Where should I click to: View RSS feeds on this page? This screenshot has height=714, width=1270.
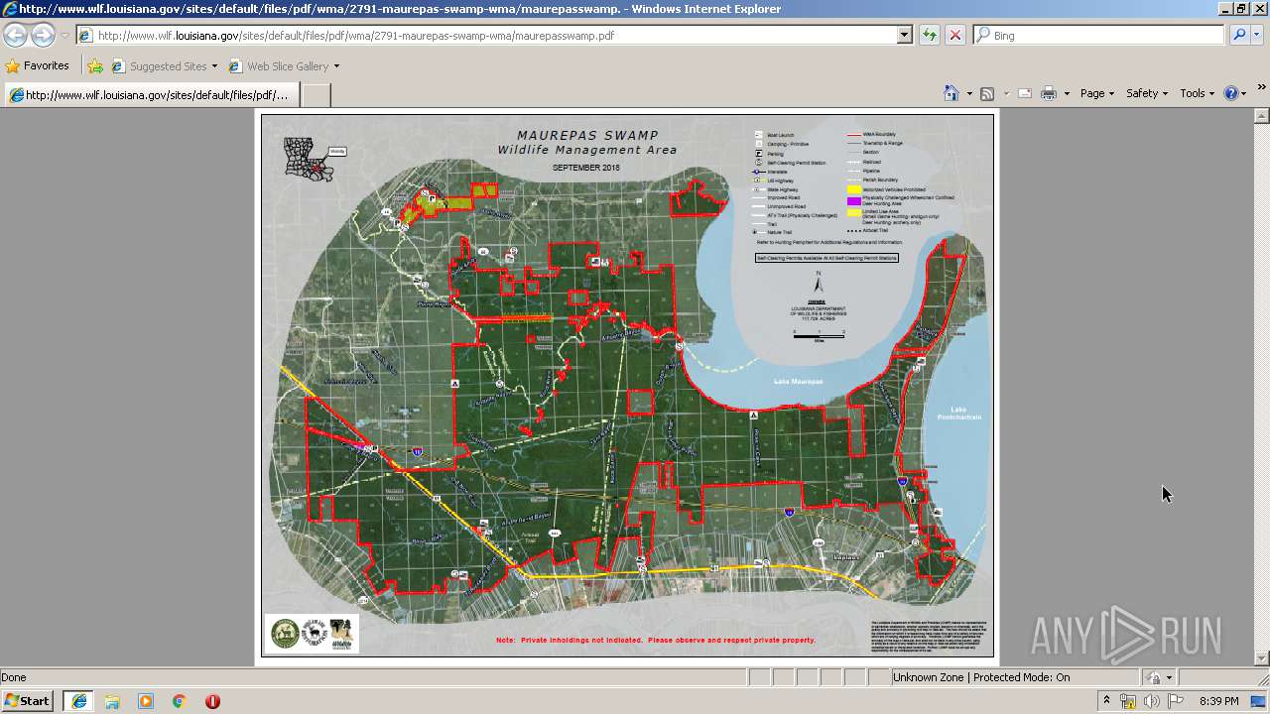click(987, 93)
